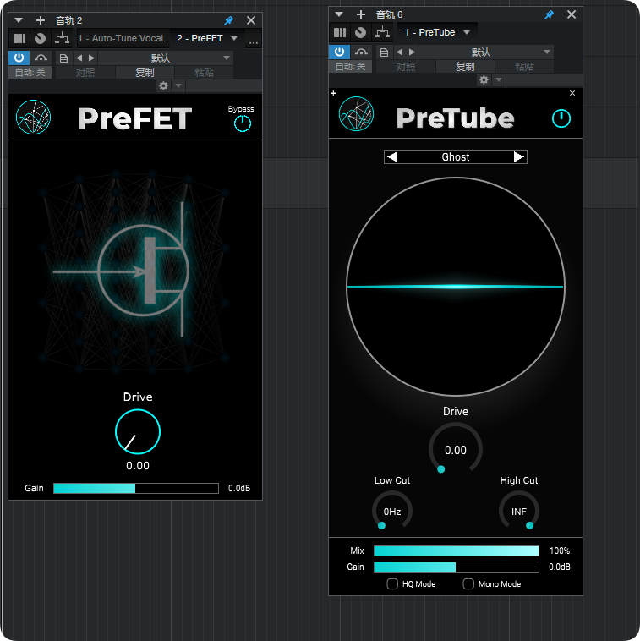Toggle sidechain icon in PreFET window

41,58
